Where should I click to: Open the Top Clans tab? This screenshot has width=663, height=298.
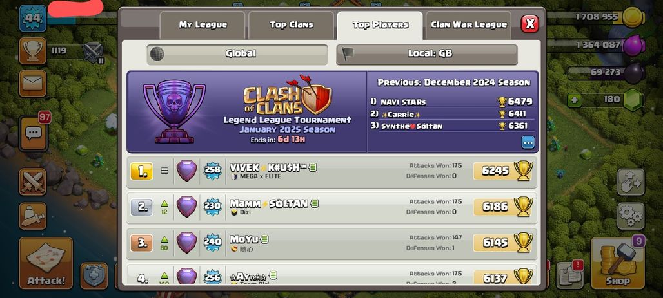pos(292,25)
